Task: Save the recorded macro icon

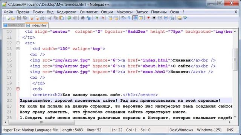Action: (172, 18)
